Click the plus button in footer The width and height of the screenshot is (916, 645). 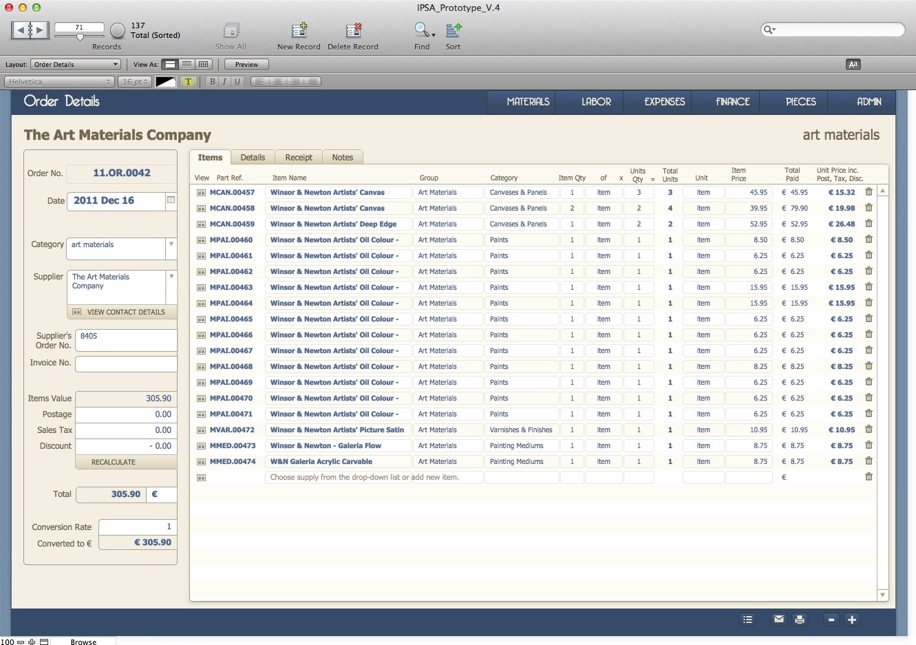point(852,620)
